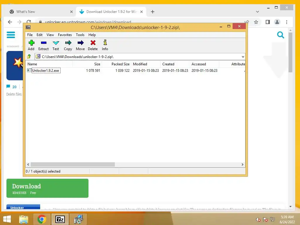Image resolution: width=300 pixels, height=225 pixels.
Task: Click the Chrome page vertical scrollbar thumb
Action: tap(290, 52)
